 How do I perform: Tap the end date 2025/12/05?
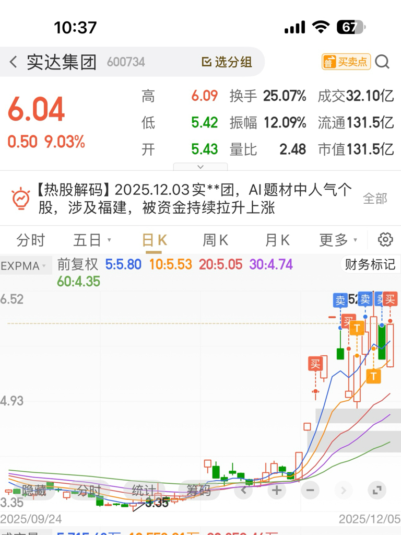[370, 519]
